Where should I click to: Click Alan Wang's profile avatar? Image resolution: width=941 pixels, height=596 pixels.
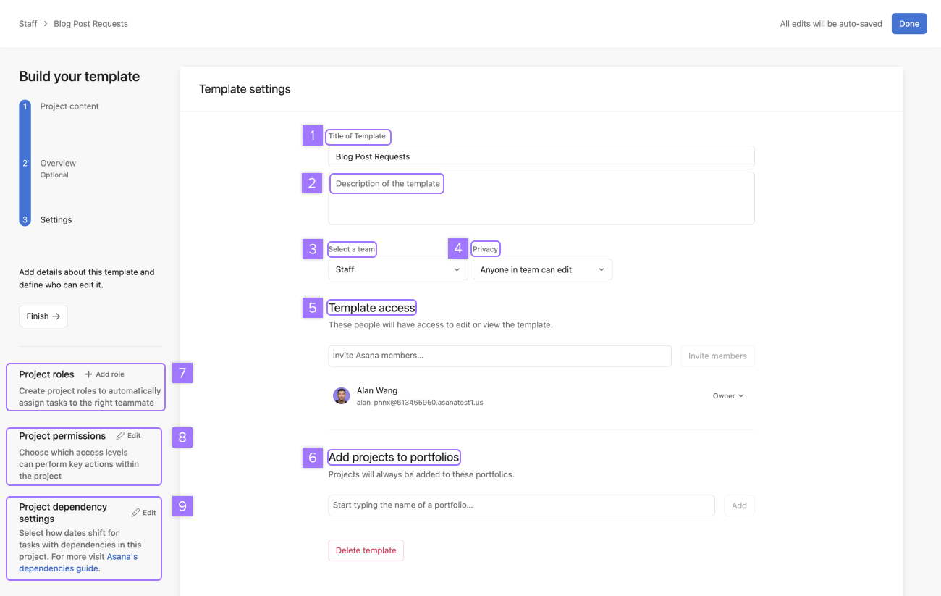click(341, 395)
